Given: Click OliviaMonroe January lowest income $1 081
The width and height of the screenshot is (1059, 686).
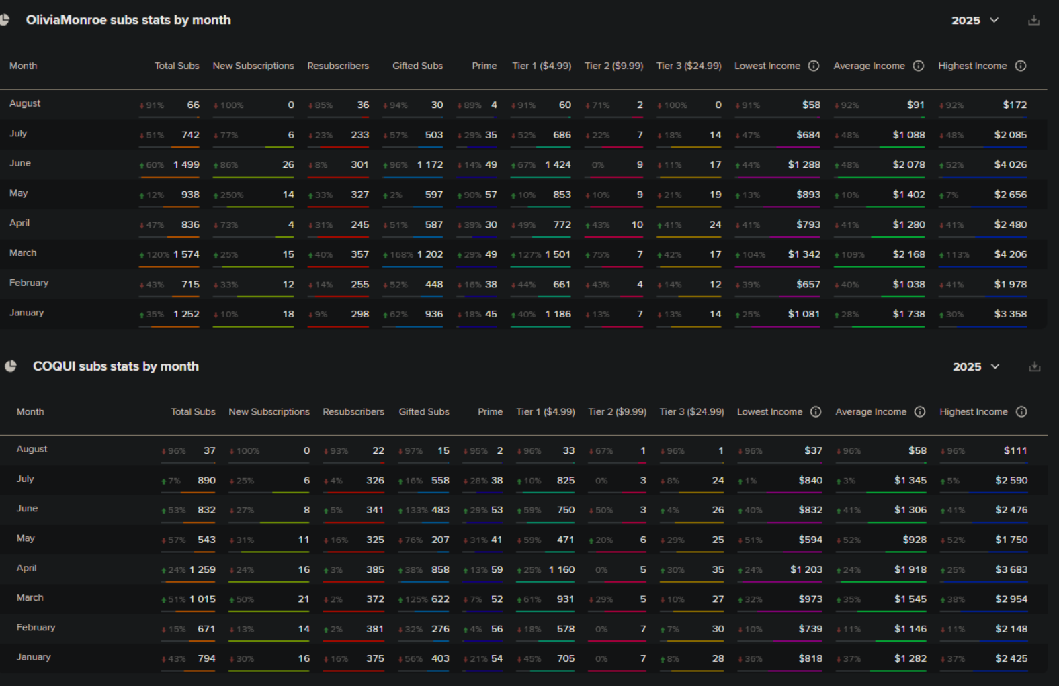Looking at the screenshot, I should [x=804, y=314].
